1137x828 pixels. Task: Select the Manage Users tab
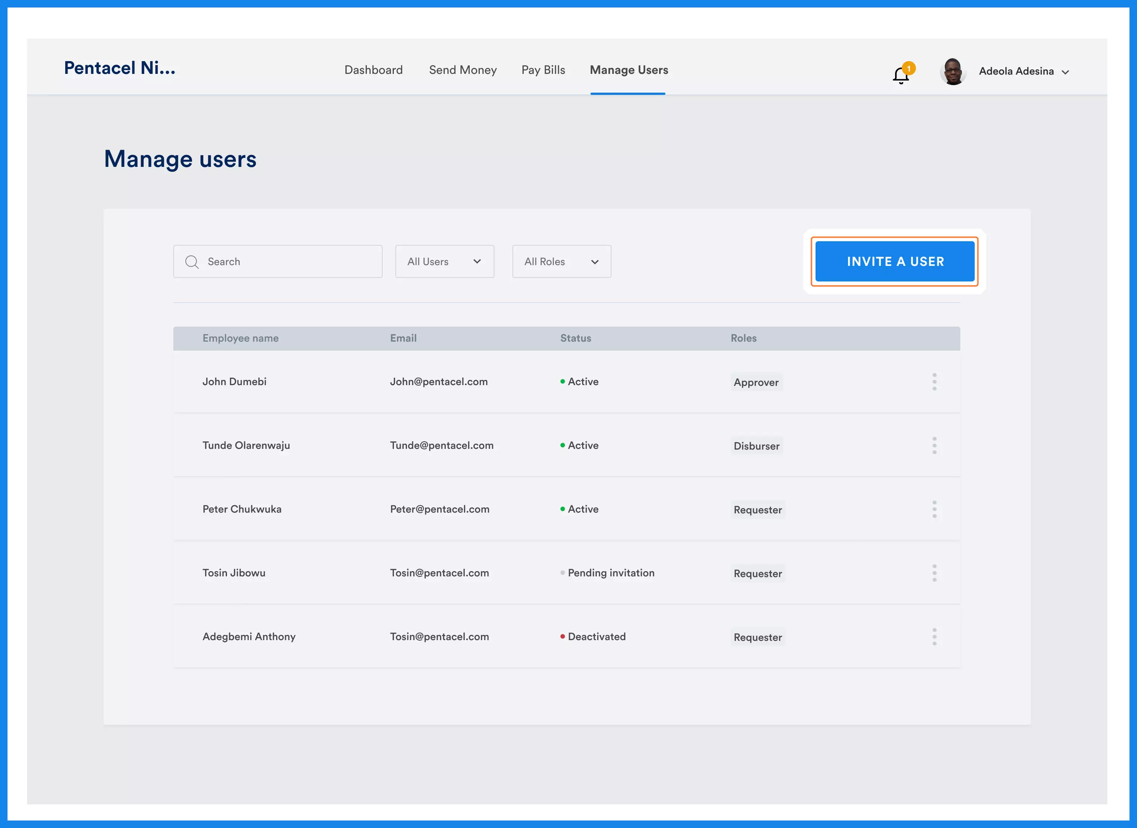[629, 70]
